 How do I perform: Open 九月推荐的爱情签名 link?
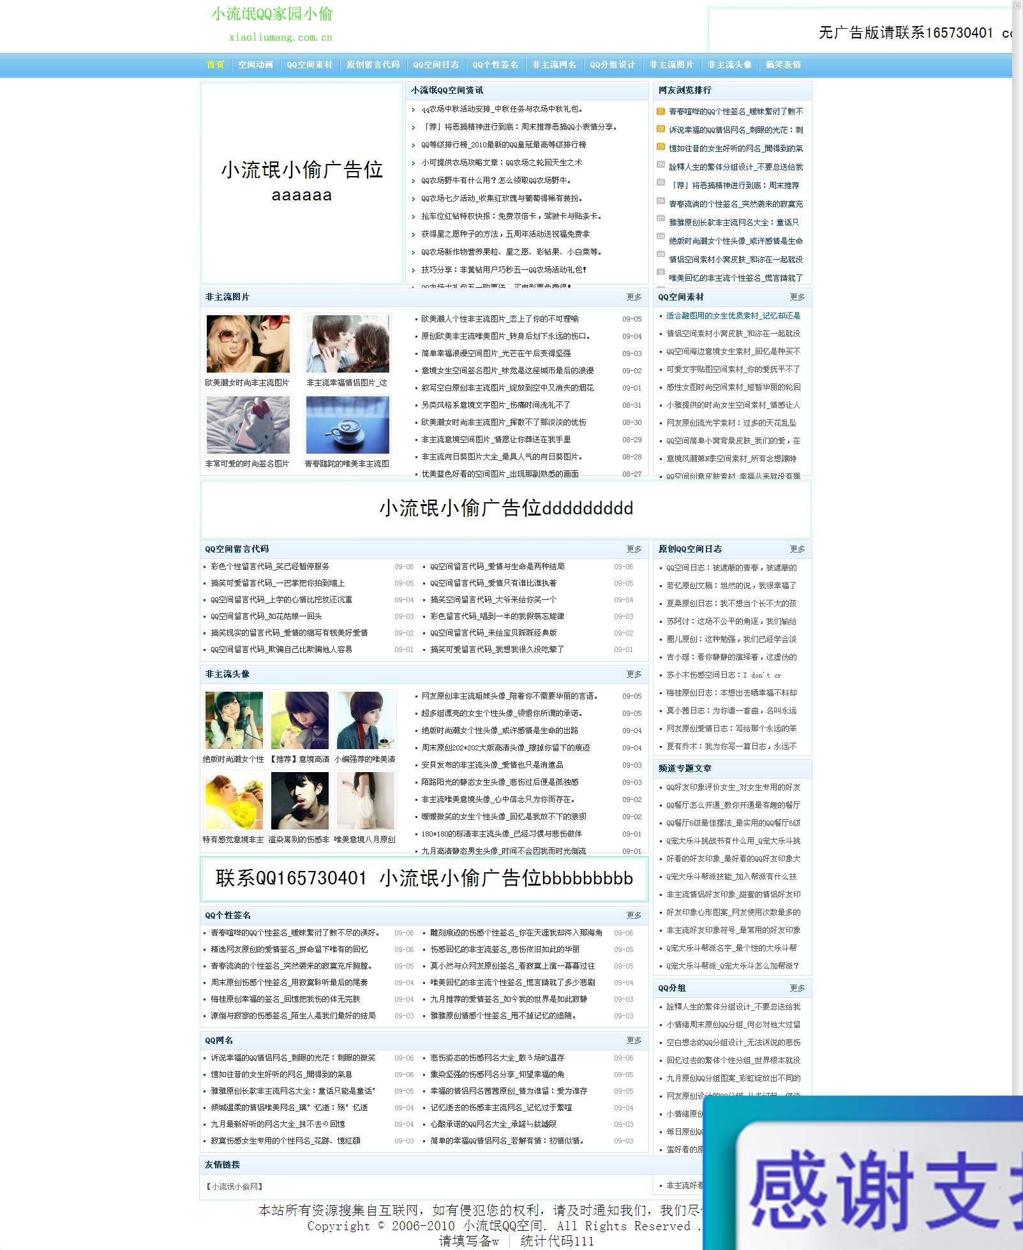[x=509, y=999]
